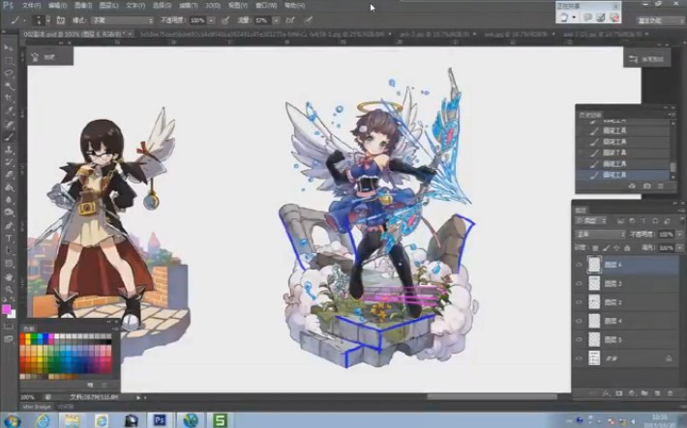
Task: Select the last 画笔工具 history state
Action: point(623,175)
